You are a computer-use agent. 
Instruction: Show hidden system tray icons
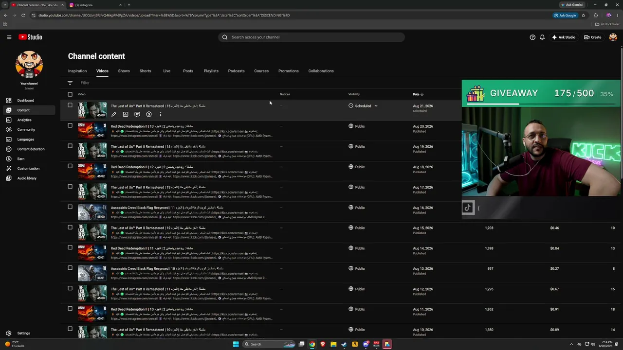pos(571,344)
